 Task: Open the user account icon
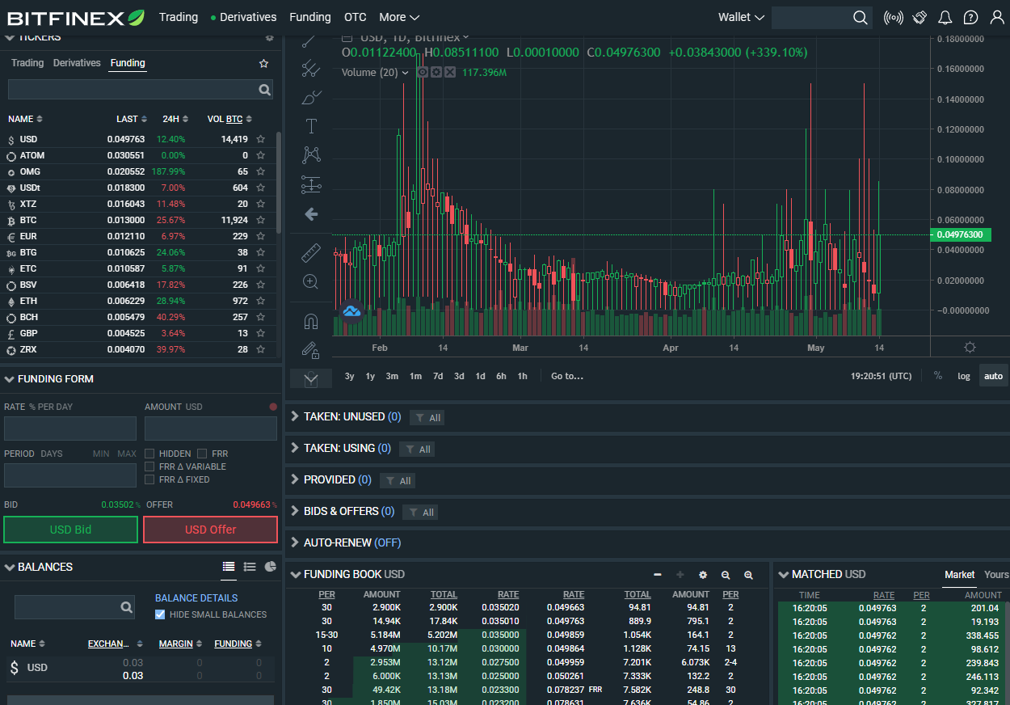[995, 17]
